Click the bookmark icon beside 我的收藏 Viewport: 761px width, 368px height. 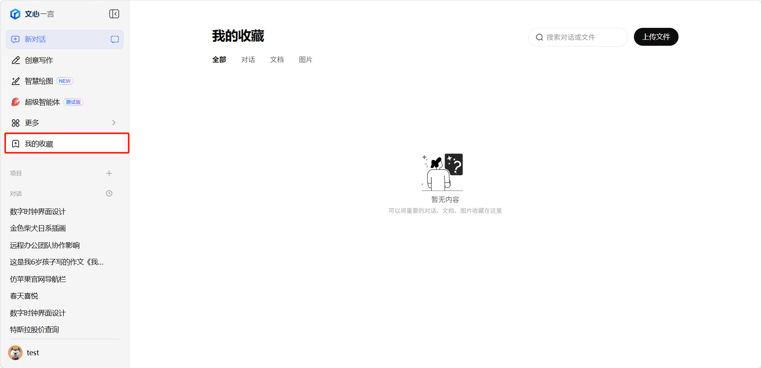click(x=16, y=144)
